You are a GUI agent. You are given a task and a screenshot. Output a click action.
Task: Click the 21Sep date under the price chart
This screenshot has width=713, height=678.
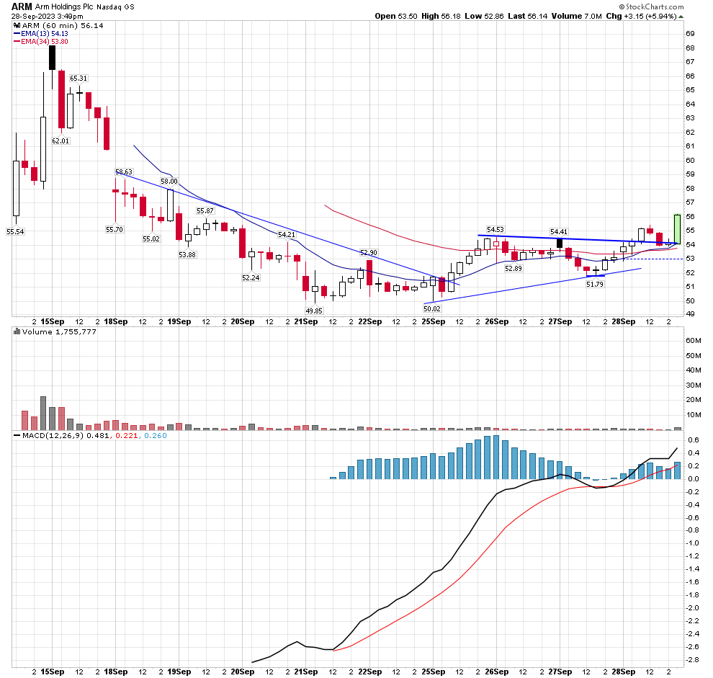pos(306,322)
